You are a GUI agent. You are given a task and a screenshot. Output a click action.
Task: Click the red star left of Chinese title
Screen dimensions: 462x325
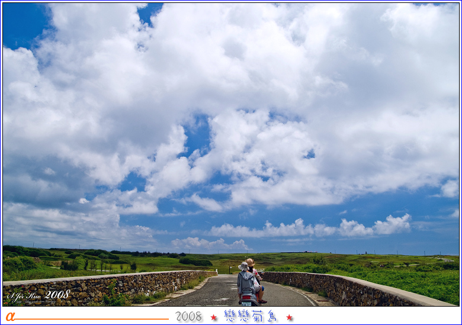click(x=213, y=317)
